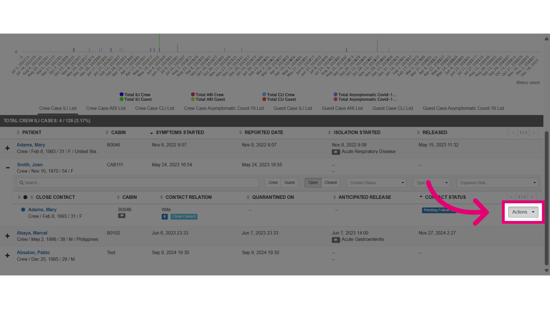Viewport: 550px width, 309px height.
Task: Show Open close contacts
Action: [313, 183]
